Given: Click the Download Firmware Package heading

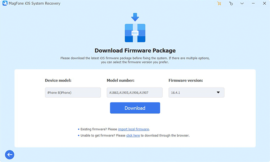Looking at the screenshot, I should (135, 50).
